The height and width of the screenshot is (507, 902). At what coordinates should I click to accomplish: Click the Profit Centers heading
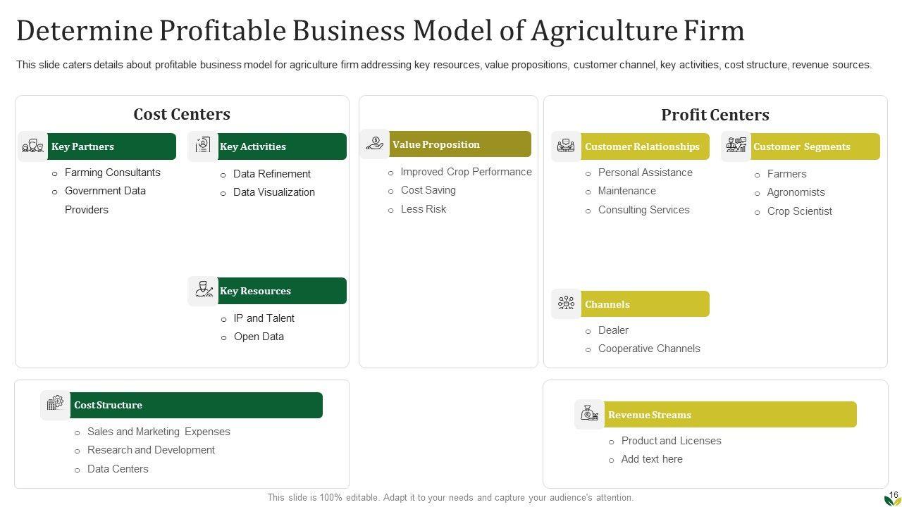point(715,115)
